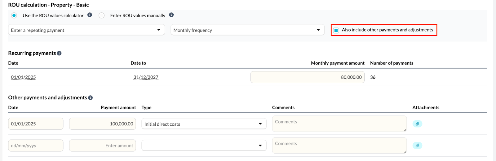This screenshot has height=161, width=496.
Task: Select Use the ROU values calculator option
Action: pos(14,15)
